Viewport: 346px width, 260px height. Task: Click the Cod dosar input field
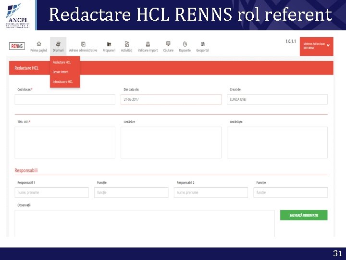coord(65,100)
